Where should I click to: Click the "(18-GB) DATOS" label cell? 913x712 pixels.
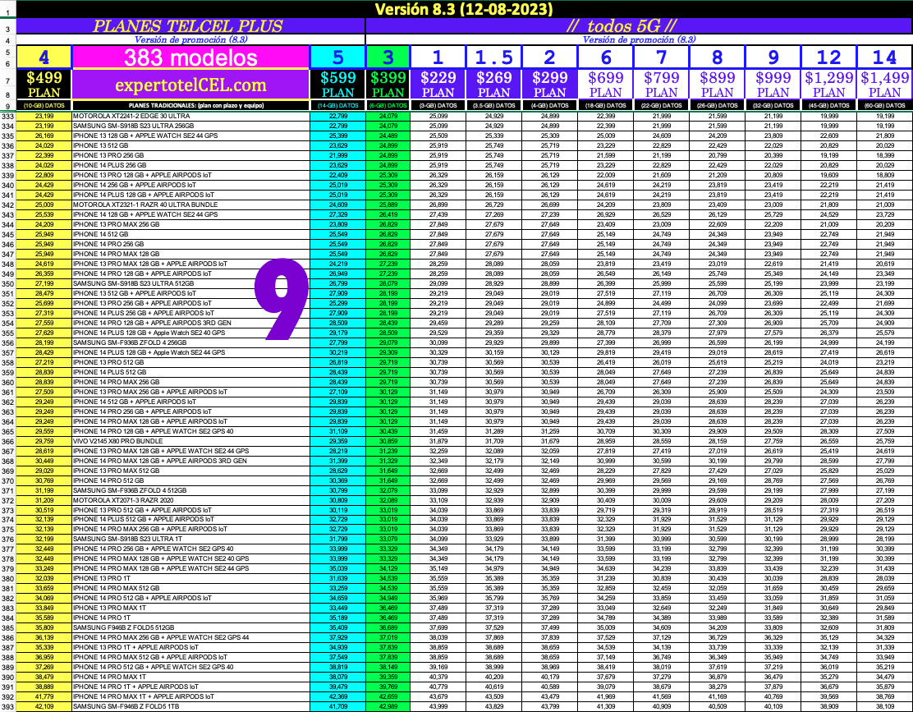606,105
